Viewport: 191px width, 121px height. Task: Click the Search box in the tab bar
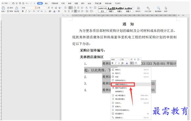[118, 3]
